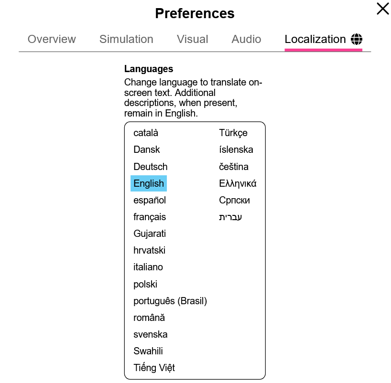Screen dimensions: 391x383
Task: Select Dansk as the language
Action: (147, 150)
